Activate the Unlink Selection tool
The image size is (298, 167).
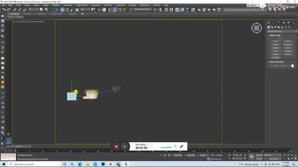tap(20, 10)
